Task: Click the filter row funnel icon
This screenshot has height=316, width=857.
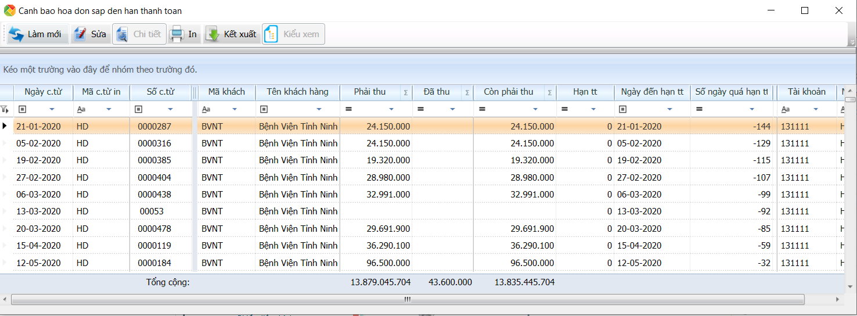Action: [x=5, y=109]
